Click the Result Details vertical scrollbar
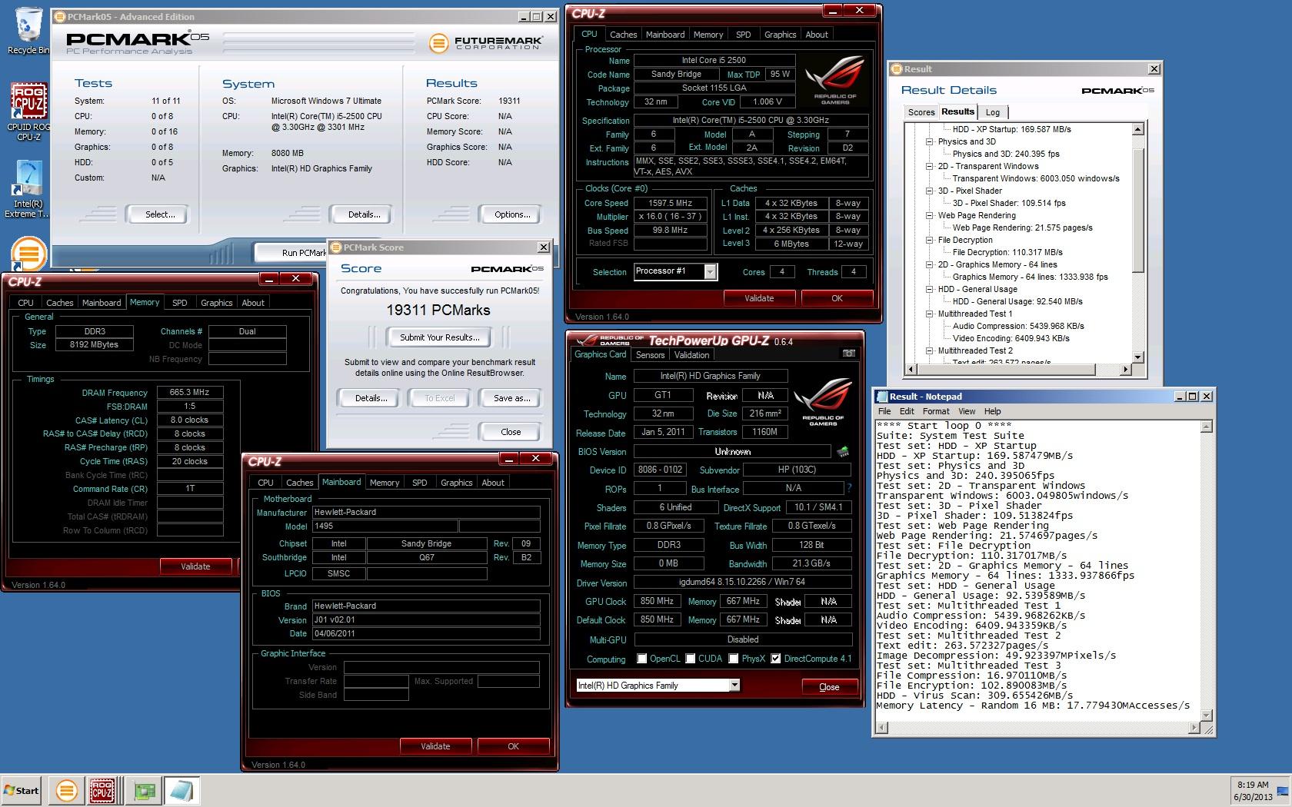1292x807 pixels. pyautogui.click(x=1139, y=243)
